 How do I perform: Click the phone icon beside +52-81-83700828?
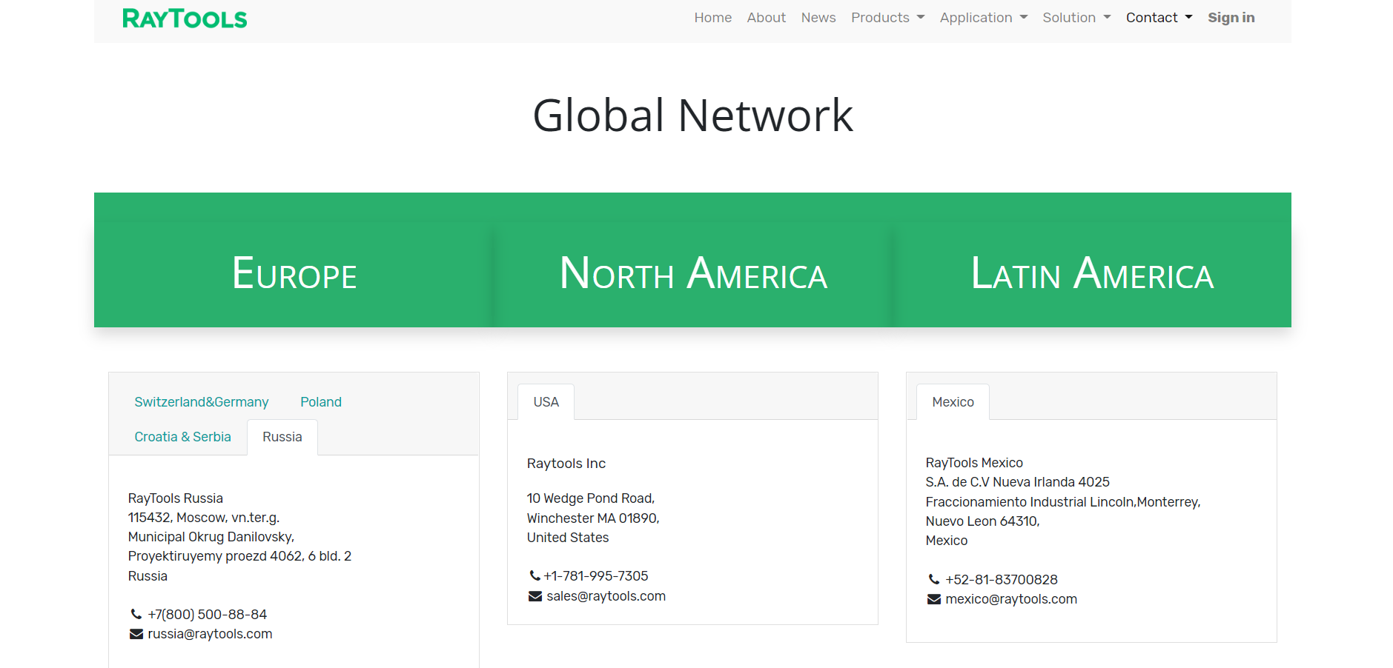pos(934,579)
